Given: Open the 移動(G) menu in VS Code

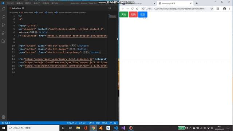Looking at the screenshot, I should (x=46, y=3).
